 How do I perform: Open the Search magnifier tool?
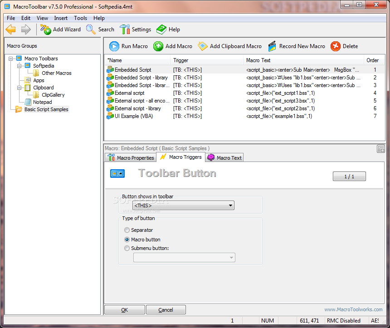tap(100, 29)
